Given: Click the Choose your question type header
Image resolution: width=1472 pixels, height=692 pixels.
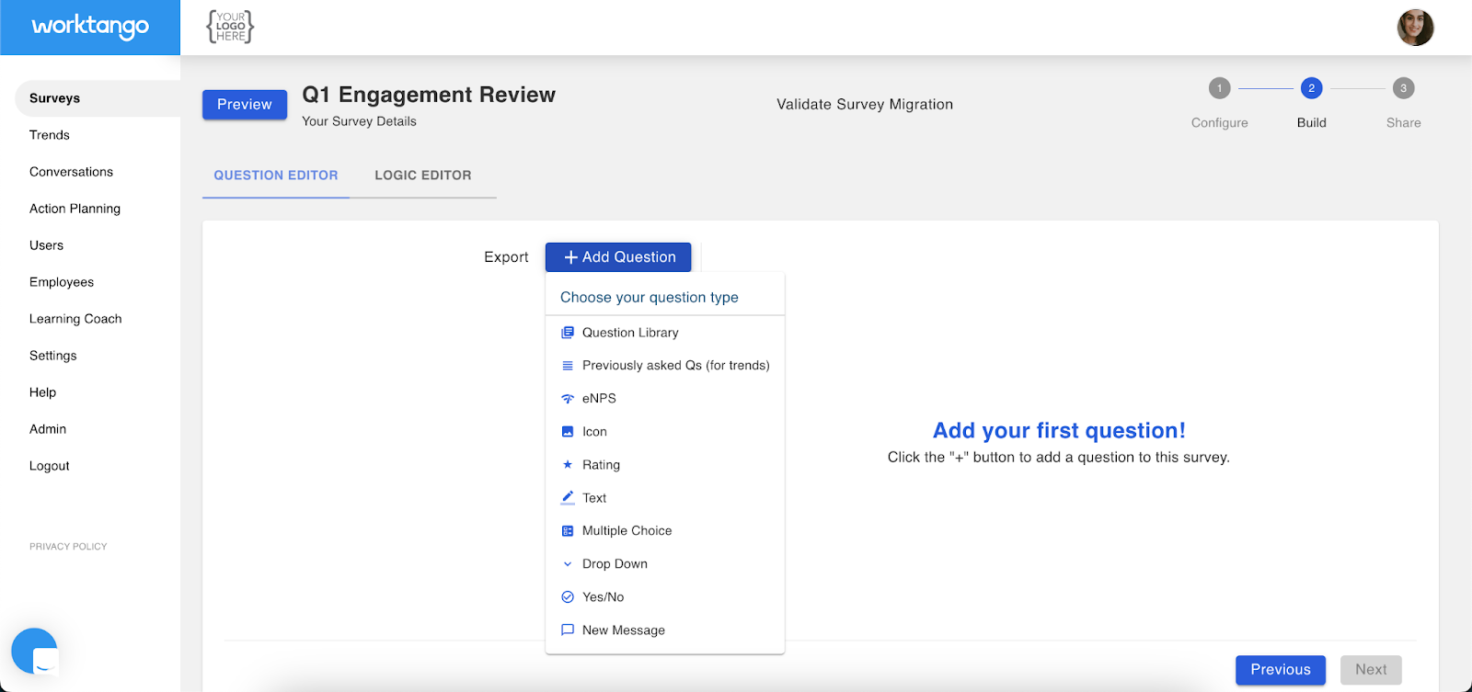Looking at the screenshot, I should coord(650,298).
